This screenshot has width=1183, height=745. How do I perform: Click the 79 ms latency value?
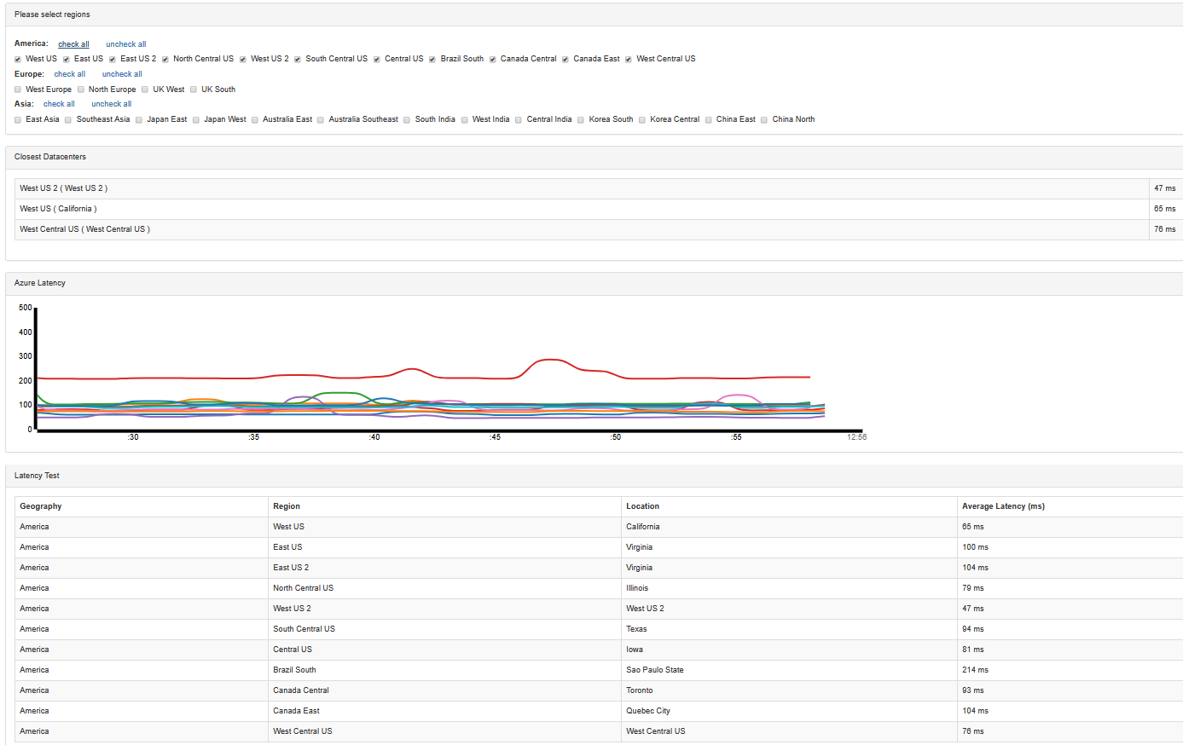tap(972, 588)
